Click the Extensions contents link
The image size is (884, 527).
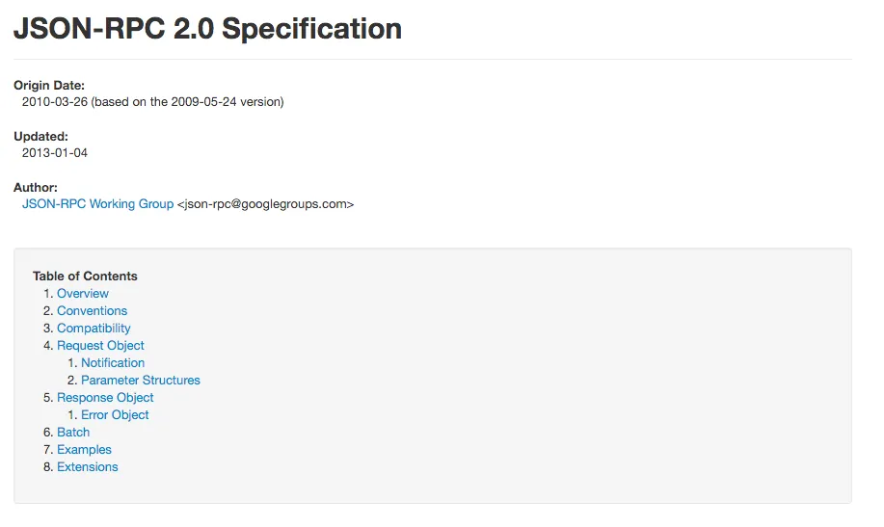pos(88,467)
